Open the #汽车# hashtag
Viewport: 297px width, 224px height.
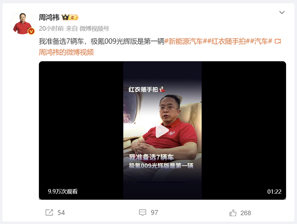tap(261, 41)
